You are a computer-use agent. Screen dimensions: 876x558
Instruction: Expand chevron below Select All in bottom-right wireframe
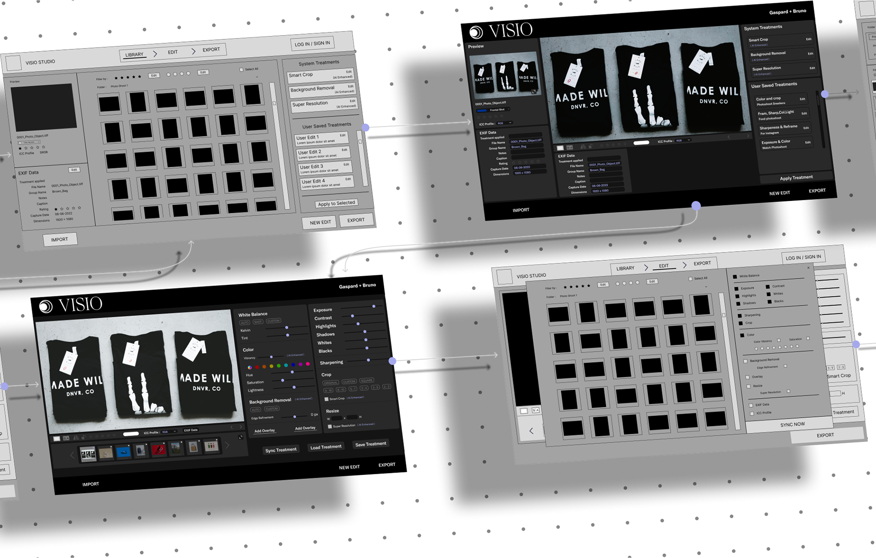pyautogui.click(x=706, y=287)
